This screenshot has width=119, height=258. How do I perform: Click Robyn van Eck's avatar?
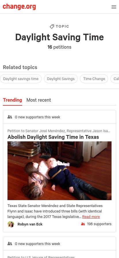click(11, 224)
